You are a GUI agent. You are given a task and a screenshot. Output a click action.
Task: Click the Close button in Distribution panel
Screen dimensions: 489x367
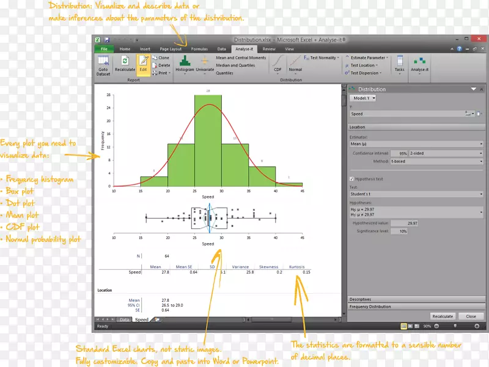coord(470,316)
